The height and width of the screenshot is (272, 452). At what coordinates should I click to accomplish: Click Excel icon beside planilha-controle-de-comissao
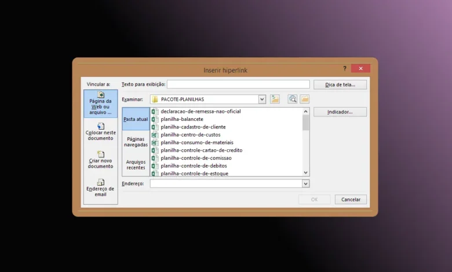point(155,158)
